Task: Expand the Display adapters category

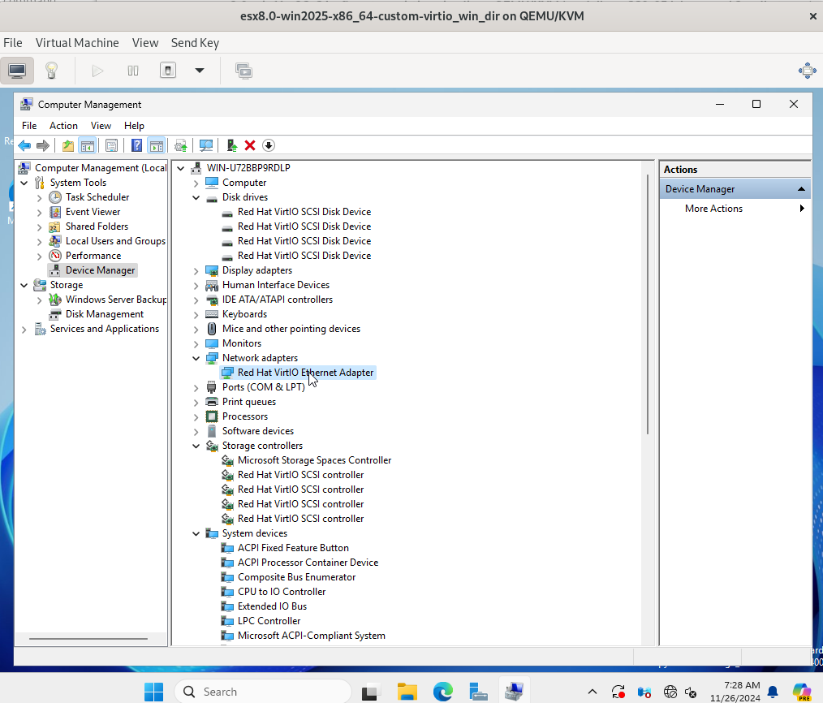Action: click(196, 270)
